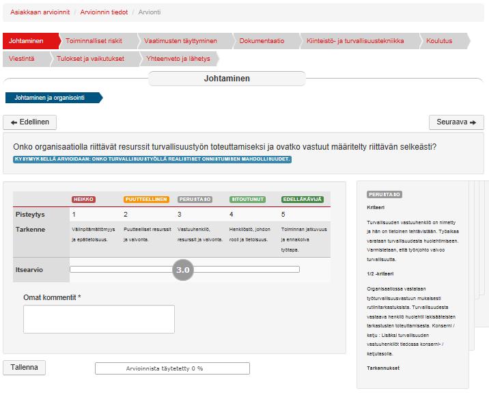The height and width of the screenshot is (393, 489).
Task: Click the Seuraava next button
Action: [x=456, y=122]
